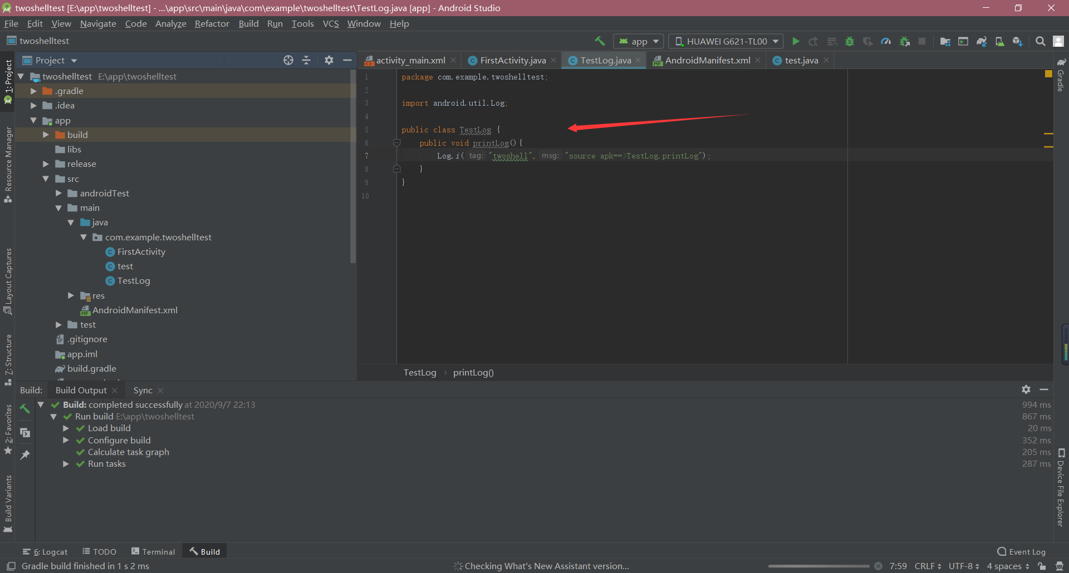
Task: Open the TODO tool window
Action: (99, 552)
